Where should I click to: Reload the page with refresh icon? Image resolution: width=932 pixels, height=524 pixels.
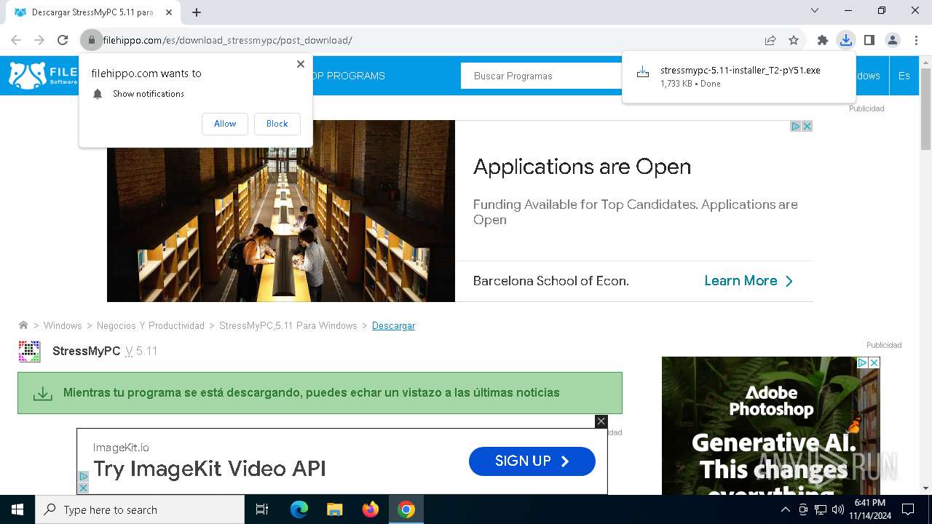click(x=63, y=40)
